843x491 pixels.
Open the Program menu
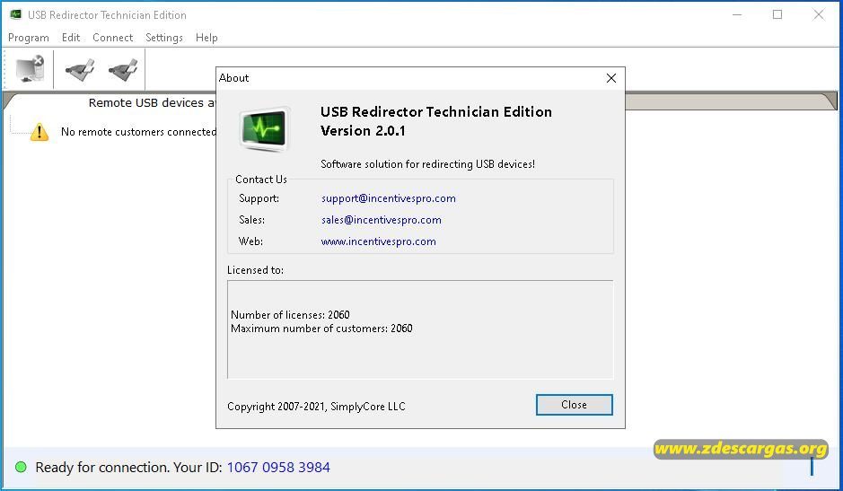(29, 38)
